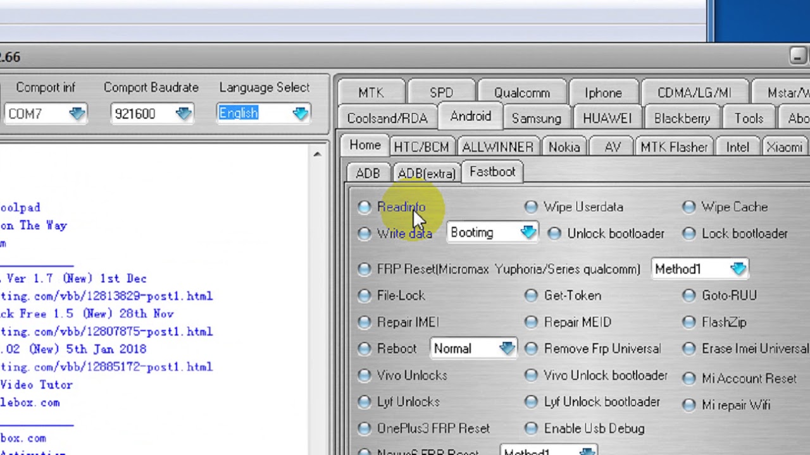Open the Qualcomm tab
Image resolution: width=810 pixels, height=455 pixels.
pyautogui.click(x=522, y=93)
